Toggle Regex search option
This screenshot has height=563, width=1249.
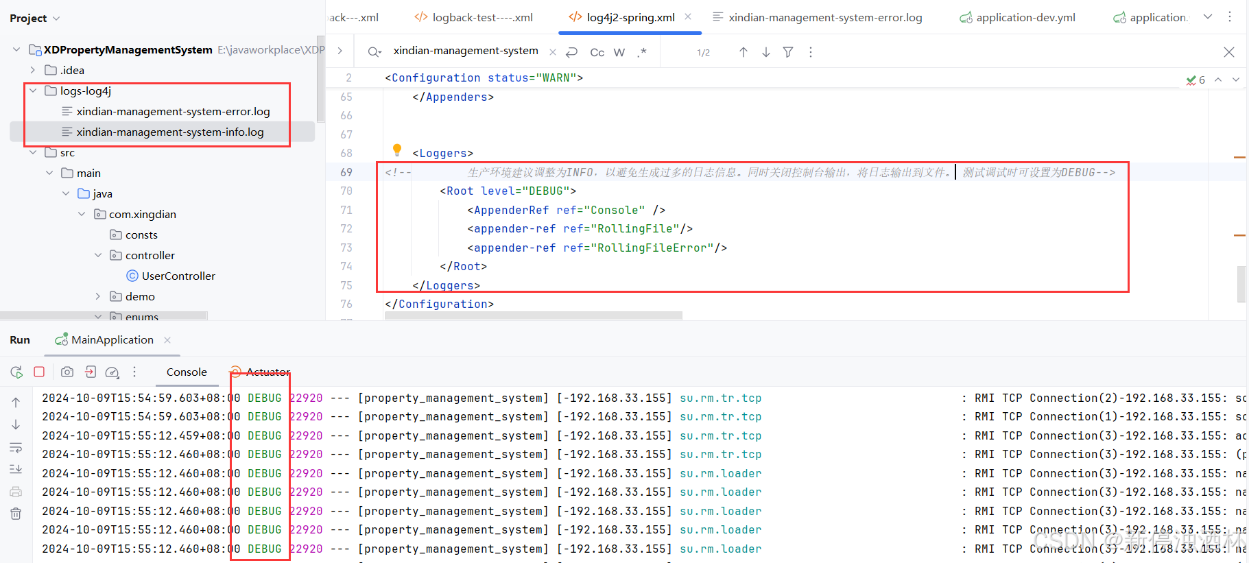pos(642,52)
